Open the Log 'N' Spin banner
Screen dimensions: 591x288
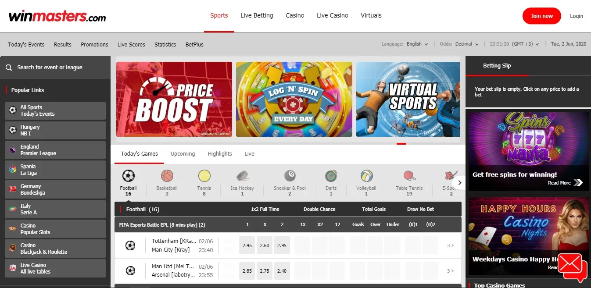pyautogui.click(x=294, y=100)
